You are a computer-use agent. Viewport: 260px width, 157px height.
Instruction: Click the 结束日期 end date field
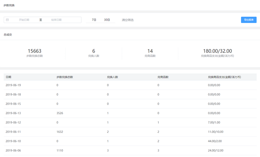coord(56,20)
